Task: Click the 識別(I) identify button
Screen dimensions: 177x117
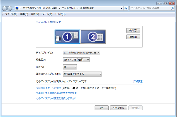Action: click(x=133, y=37)
